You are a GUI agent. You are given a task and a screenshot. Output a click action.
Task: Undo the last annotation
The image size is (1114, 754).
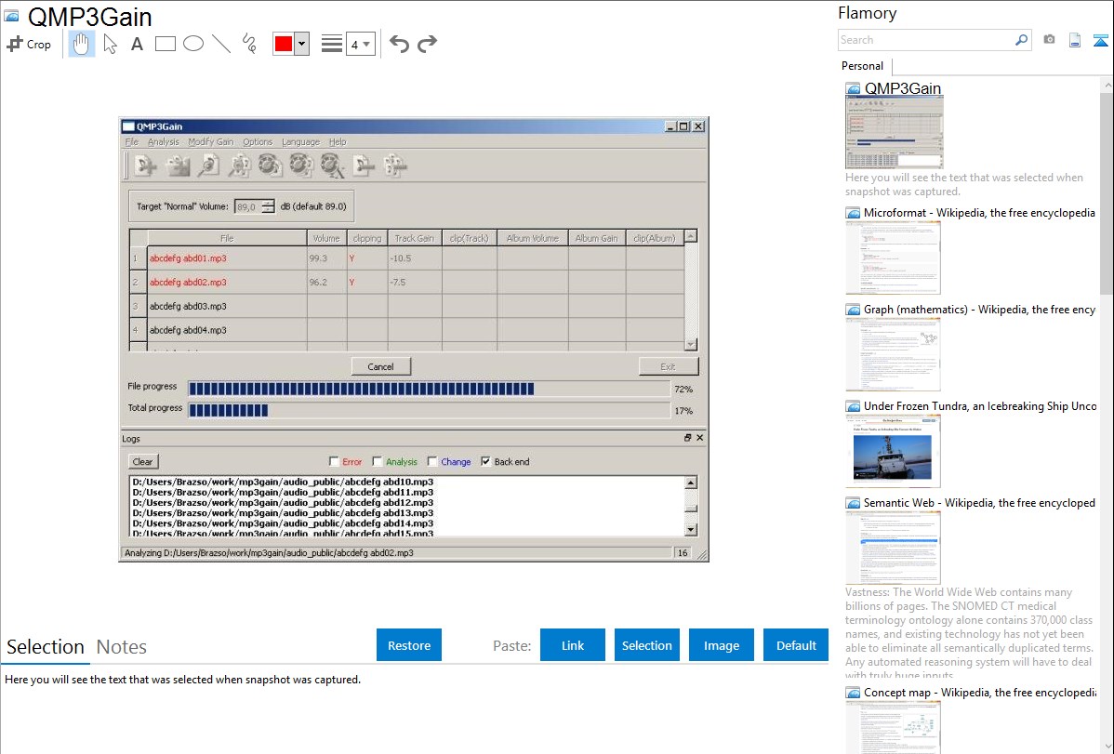(399, 44)
